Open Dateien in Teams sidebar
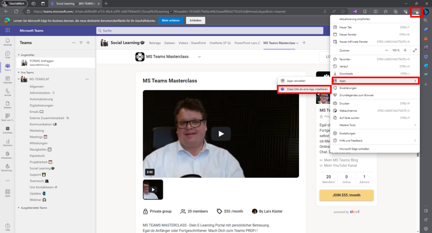This screenshot has width=432, height=233. [x=8, y=105]
